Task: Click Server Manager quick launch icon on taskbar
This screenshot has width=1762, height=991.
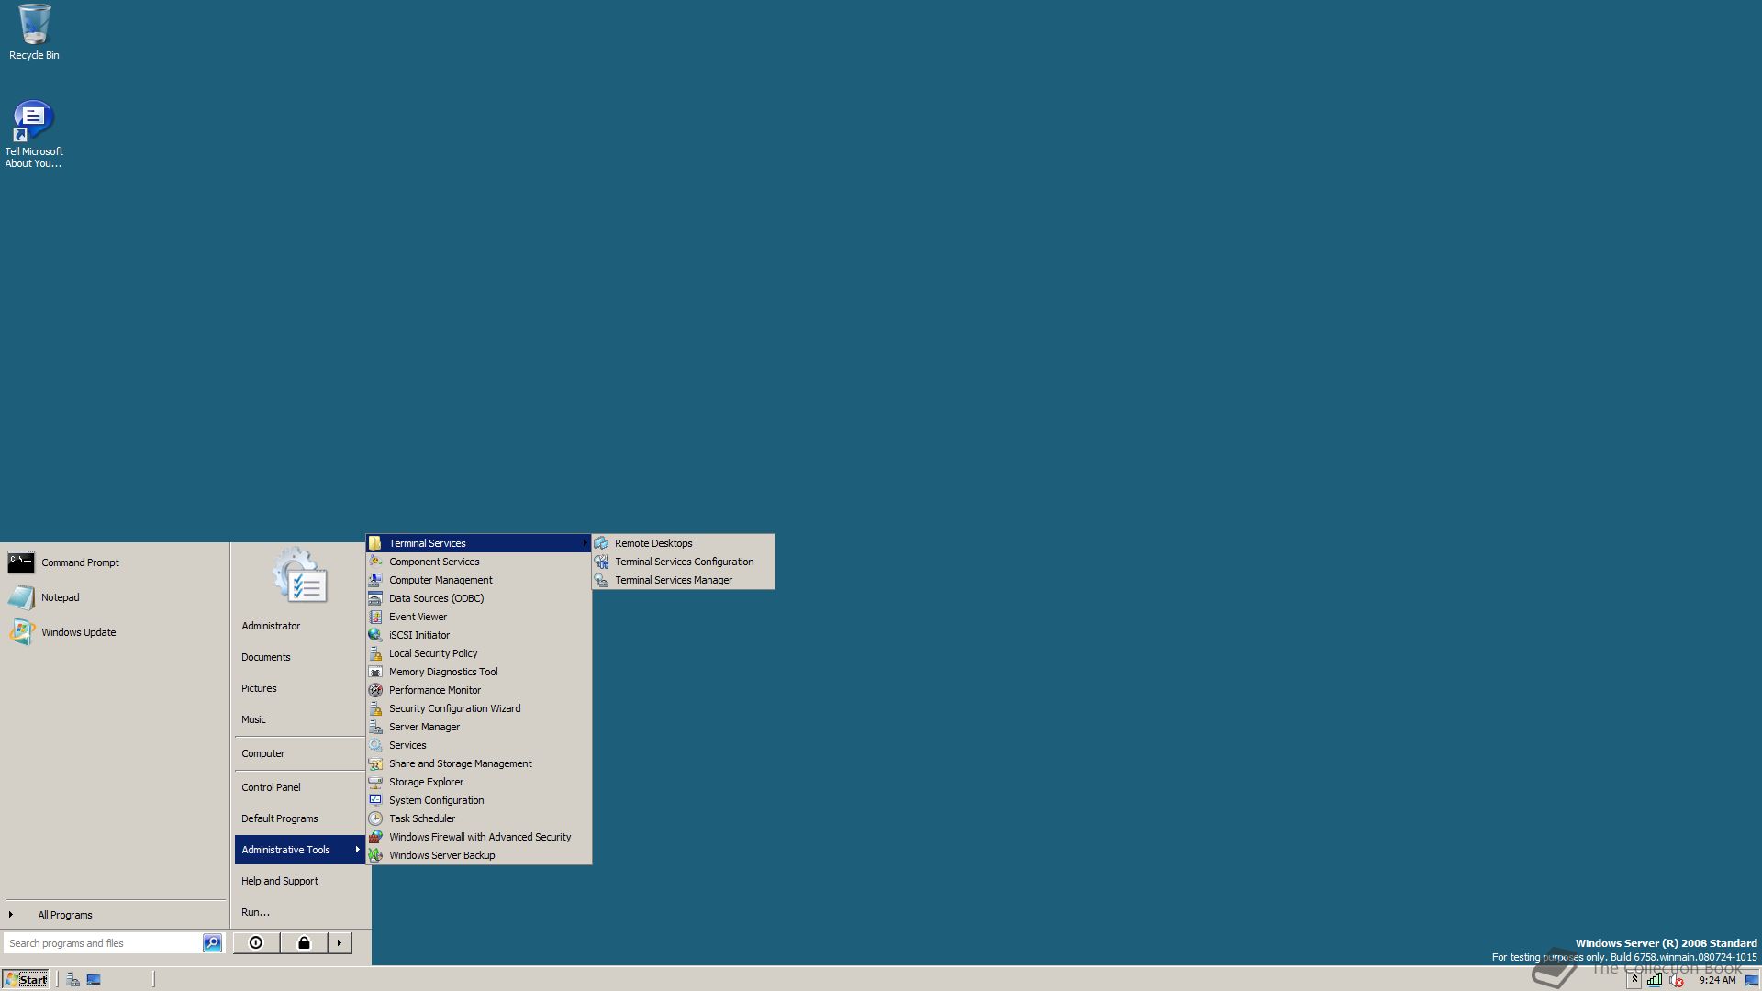Action: click(x=72, y=980)
